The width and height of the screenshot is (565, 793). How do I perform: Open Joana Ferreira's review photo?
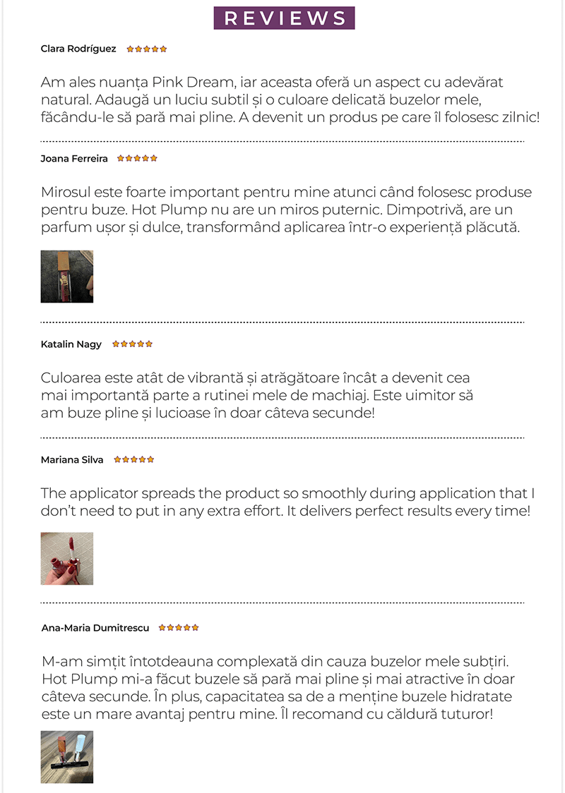pyautogui.click(x=67, y=277)
